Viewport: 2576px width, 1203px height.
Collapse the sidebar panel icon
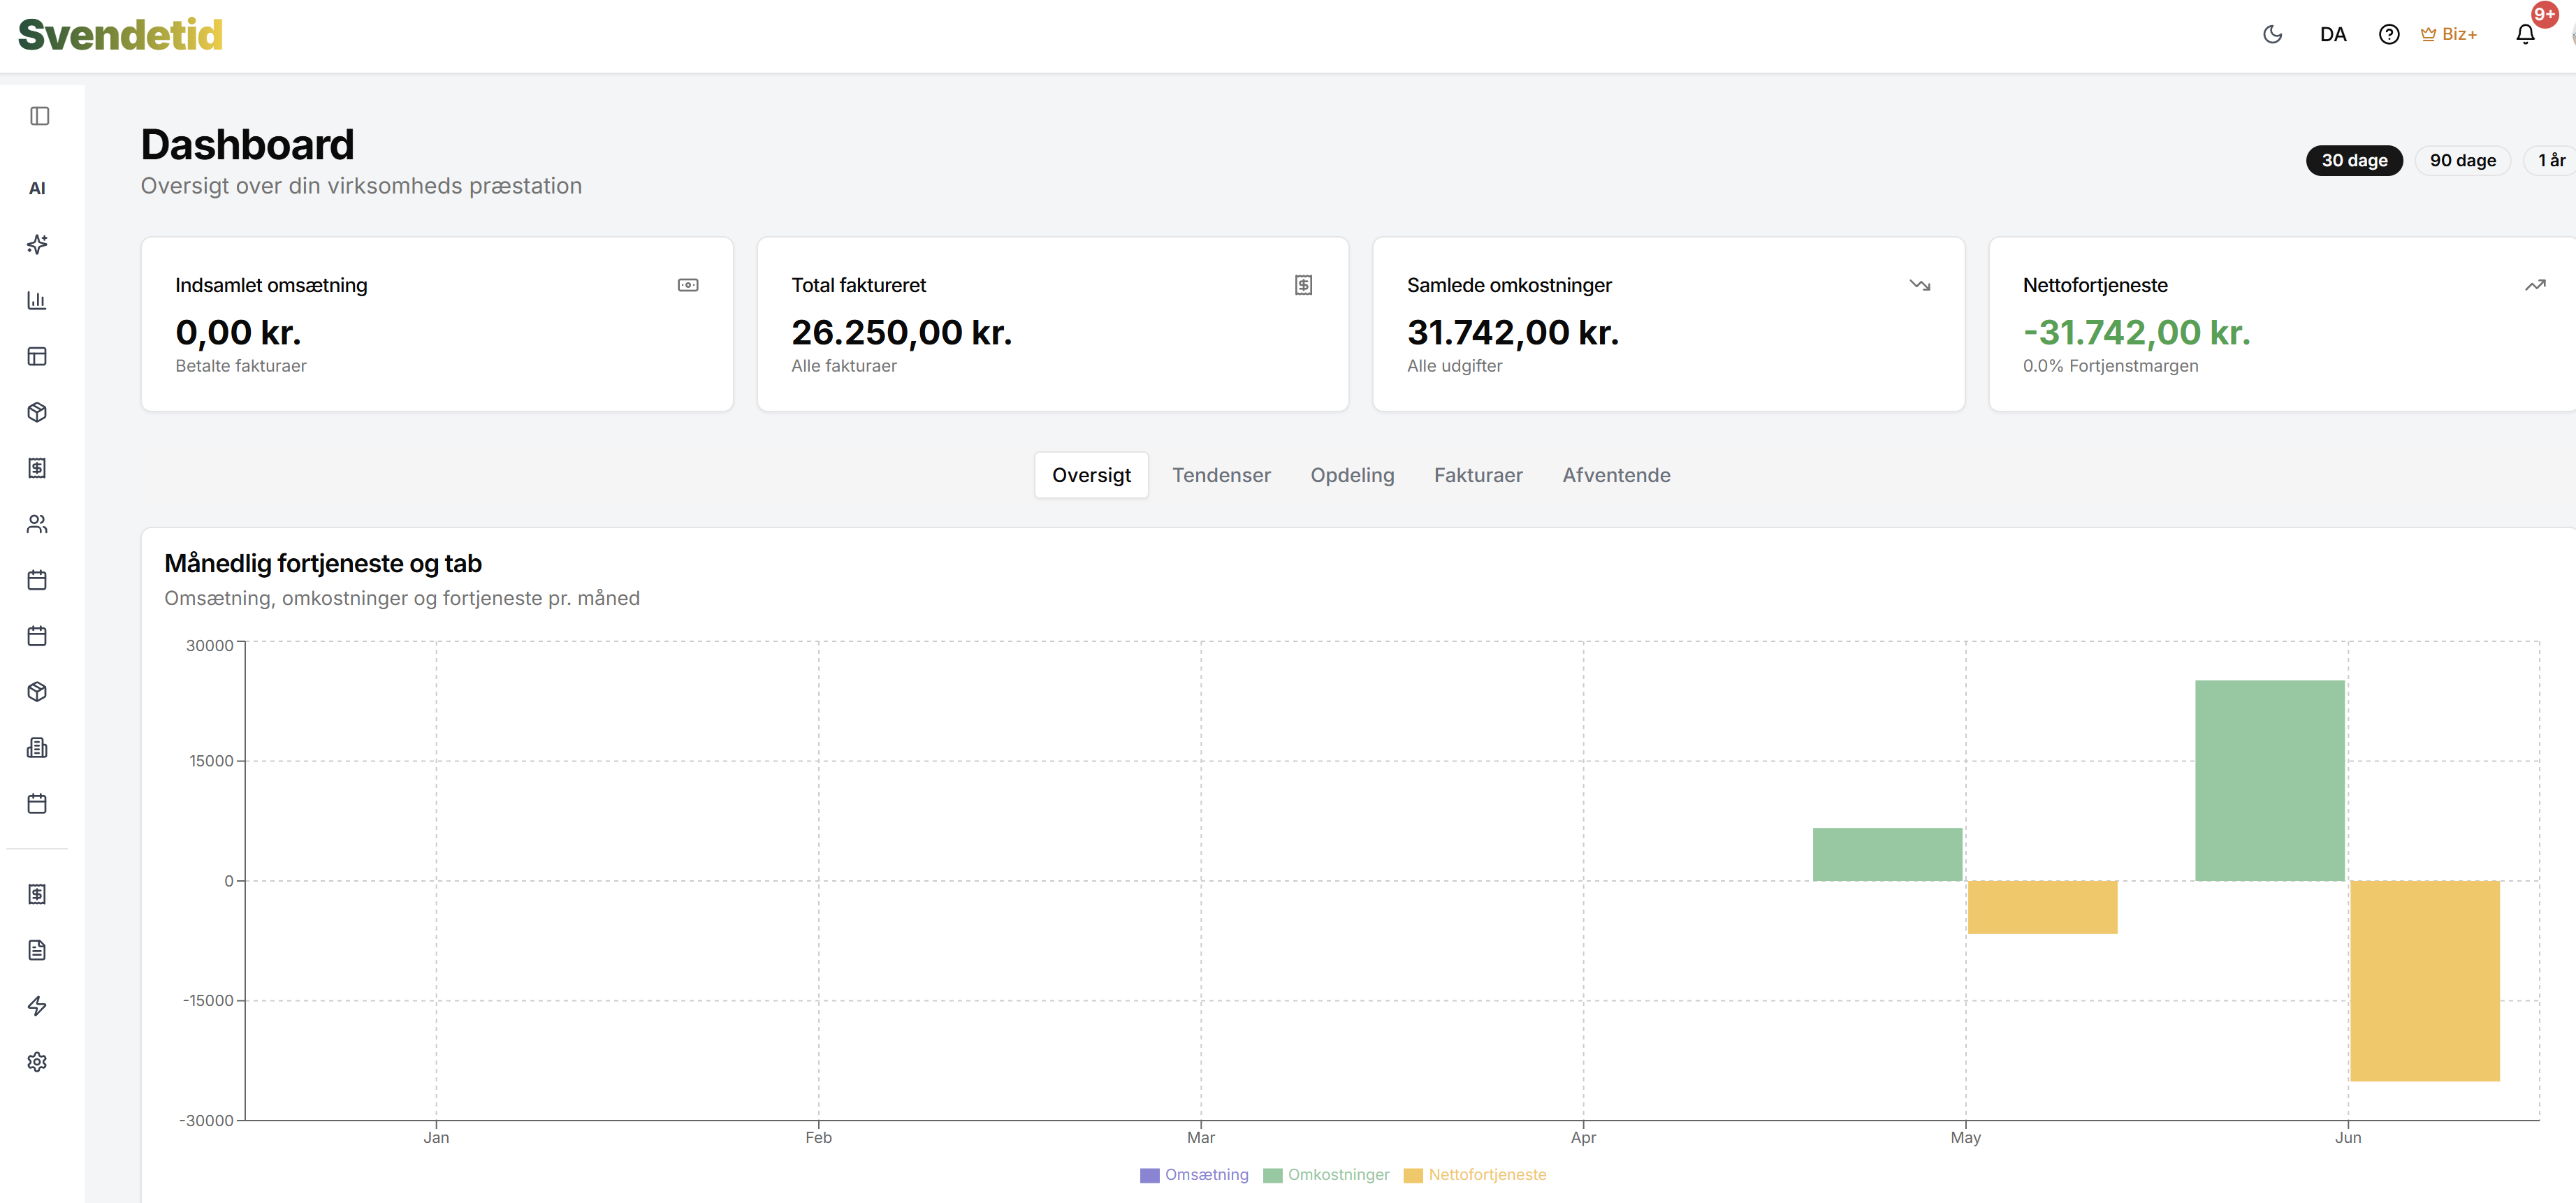tap(39, 116)
